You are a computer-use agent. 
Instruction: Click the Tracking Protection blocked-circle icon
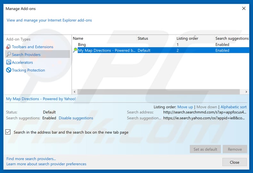coord(9,70)
